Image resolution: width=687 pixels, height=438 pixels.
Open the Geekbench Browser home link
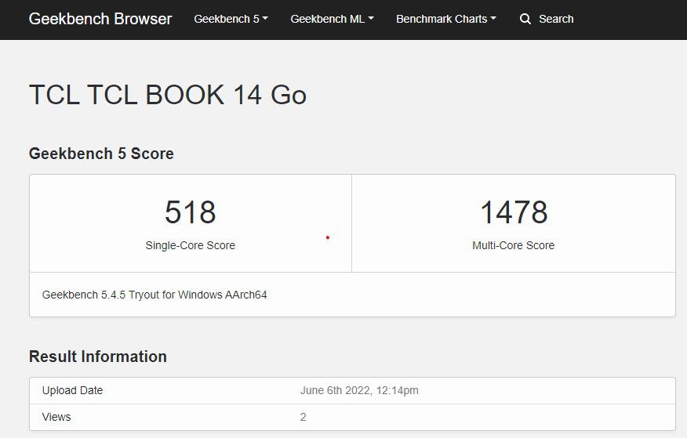pos(100,19)
